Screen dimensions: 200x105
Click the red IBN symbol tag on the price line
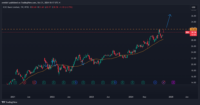(x=187, y=32)
